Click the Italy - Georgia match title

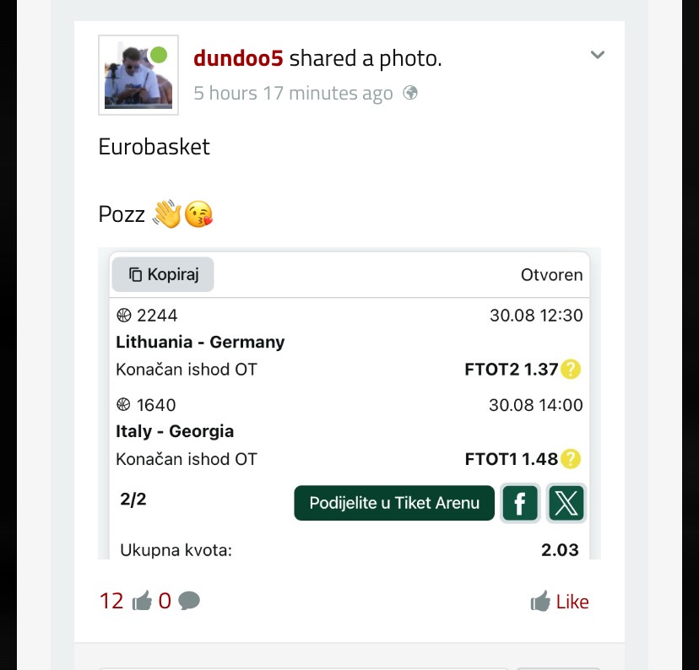(x=175, y=431)
